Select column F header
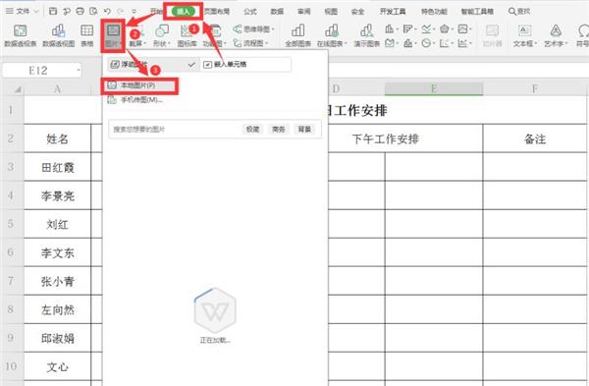Viewport: 589px width, 386px height. pyautogui.click(x=535, y=89)
